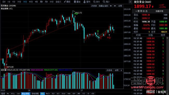The image size is (169, 95).
Task: Click the 1873.00 low price marker
Action: [x=10, y=67]
